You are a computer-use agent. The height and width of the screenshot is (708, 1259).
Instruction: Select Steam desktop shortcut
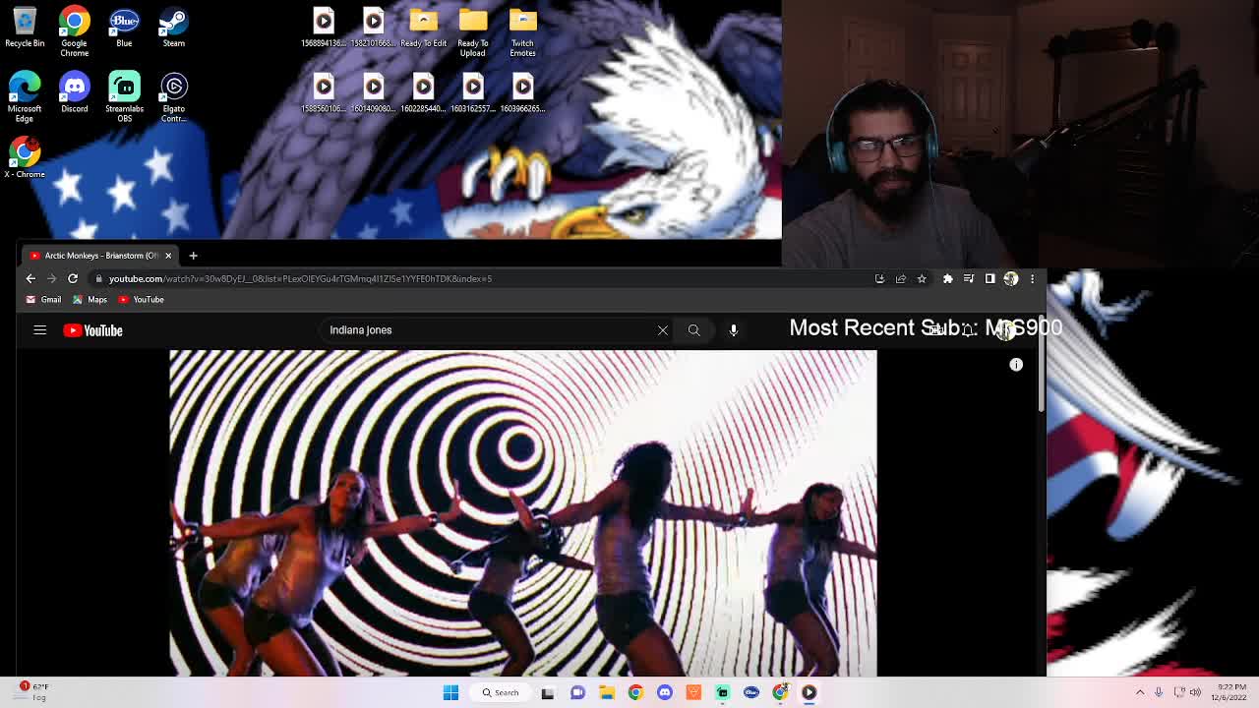click(x=173, y=28)
